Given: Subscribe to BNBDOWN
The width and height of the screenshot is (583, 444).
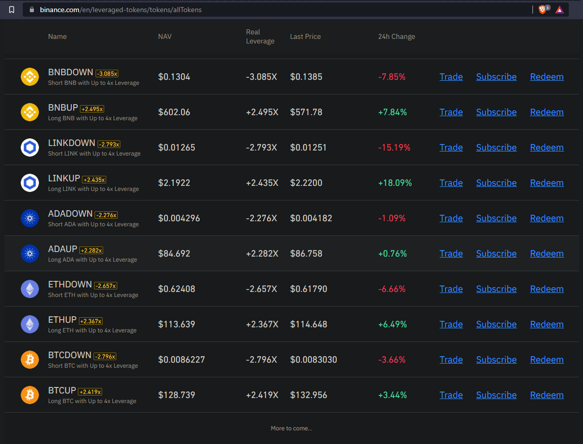Looking at the screenshot, I should (497, 77).
